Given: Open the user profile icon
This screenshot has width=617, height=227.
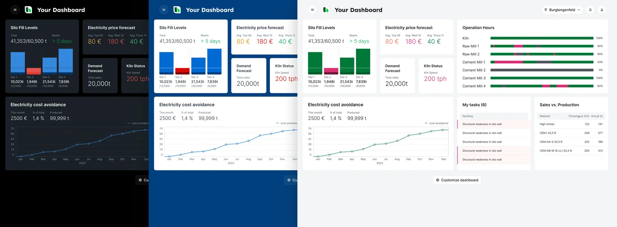Looking at the screenshot, I should coord(602,10).
